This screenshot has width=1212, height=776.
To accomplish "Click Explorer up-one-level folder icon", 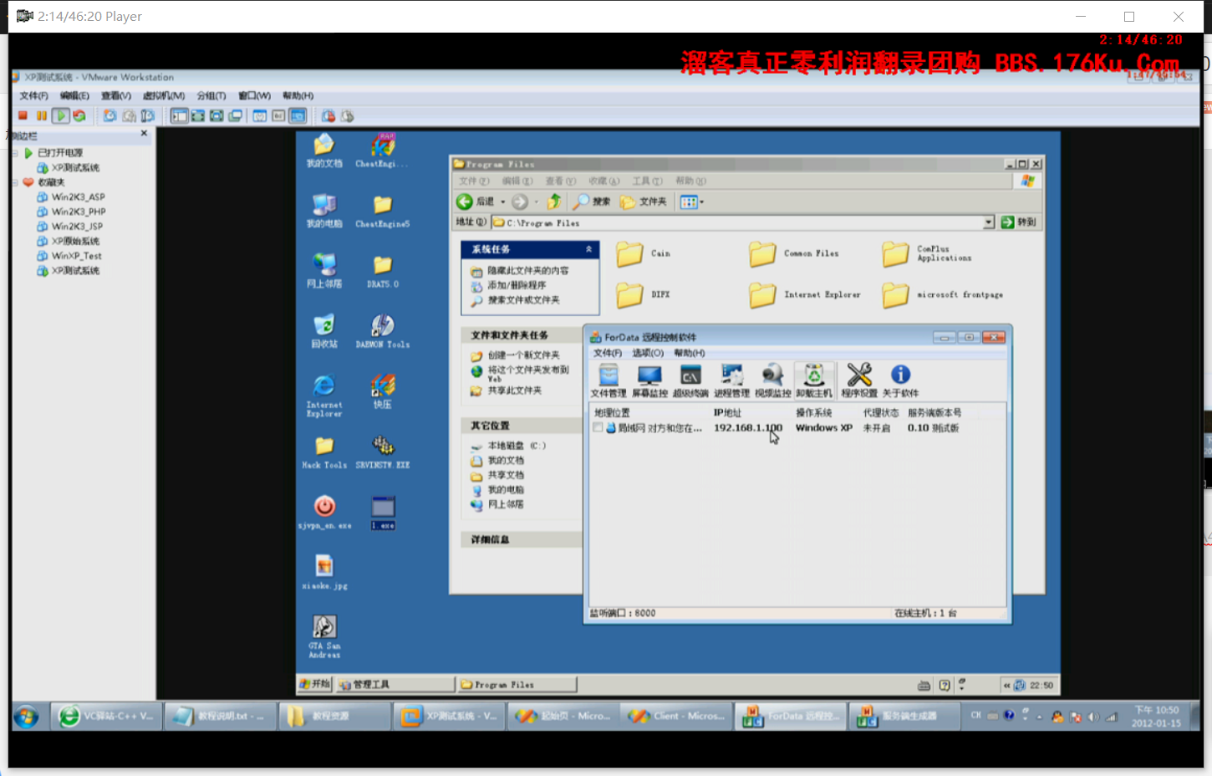I will (x=553, y=202).
